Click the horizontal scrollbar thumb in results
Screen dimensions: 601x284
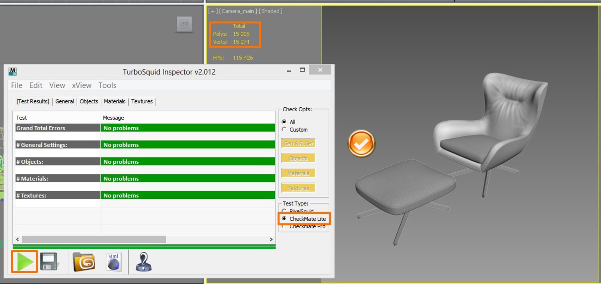(x=94, y=239)
